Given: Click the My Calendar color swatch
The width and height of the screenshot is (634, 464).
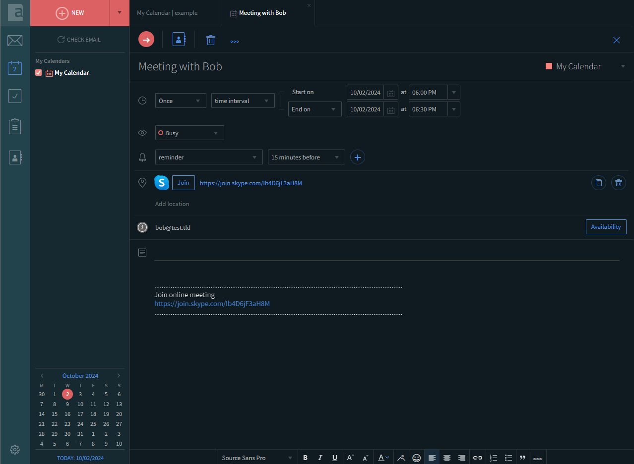Looking at the screenshot, I should pyautogui.click(x=549, y=66).
